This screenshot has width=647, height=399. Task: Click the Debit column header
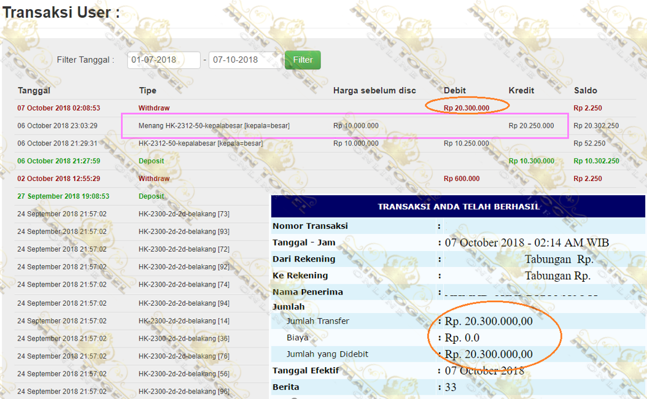click(x=455, y=90)
